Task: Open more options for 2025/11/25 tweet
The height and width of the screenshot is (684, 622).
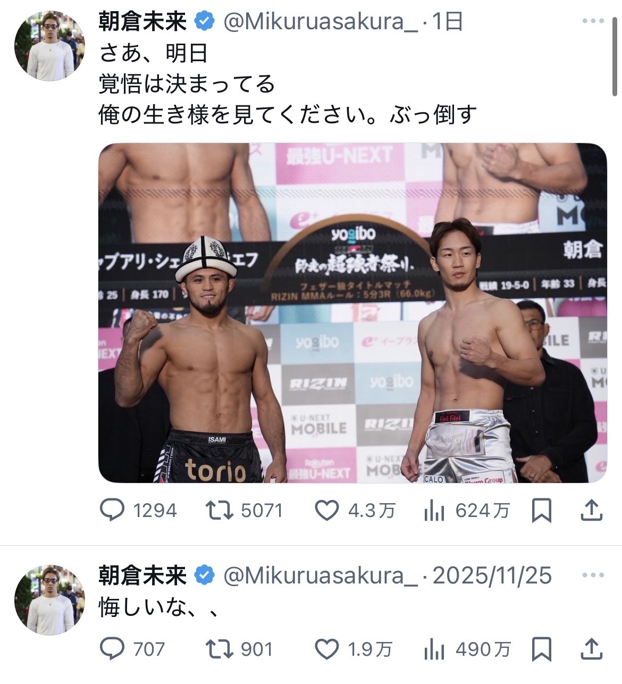Action: pyautogui.click(x=593, y=575)
